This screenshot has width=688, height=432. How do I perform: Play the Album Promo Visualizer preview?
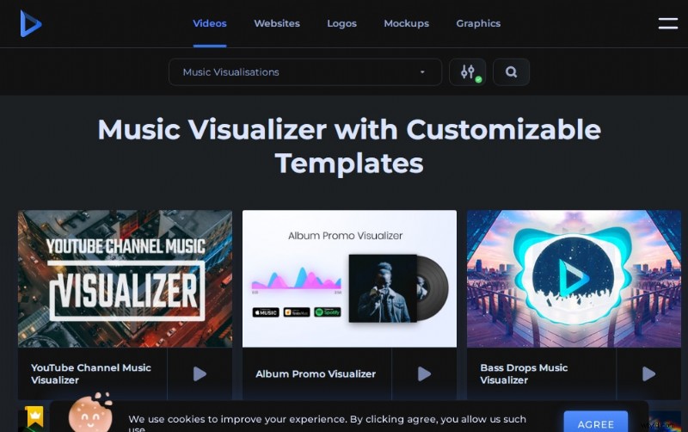[x=424, y=374]
